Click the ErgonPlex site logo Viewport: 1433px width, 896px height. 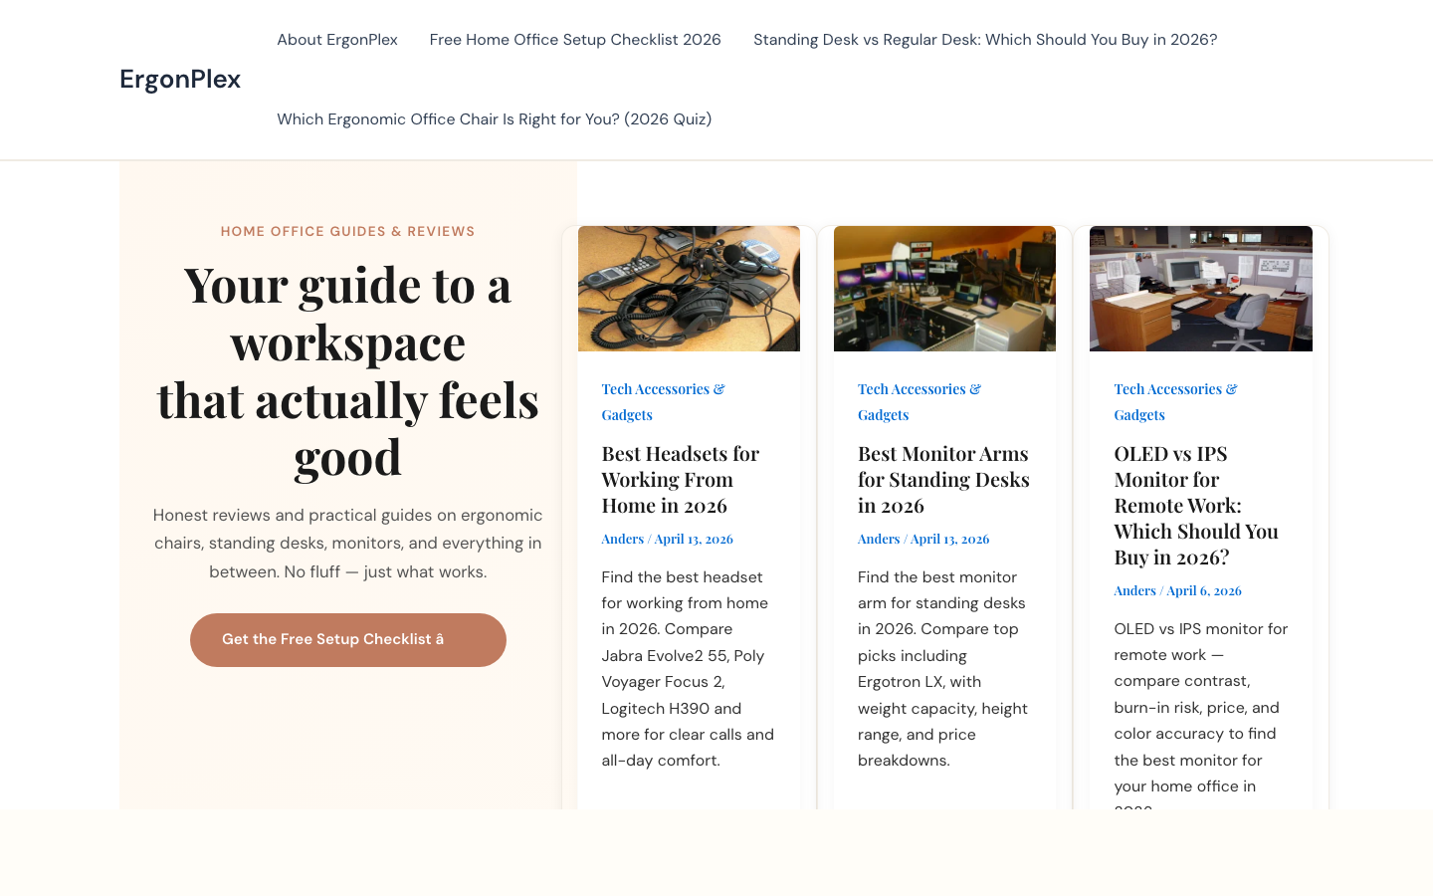point(180,80)
